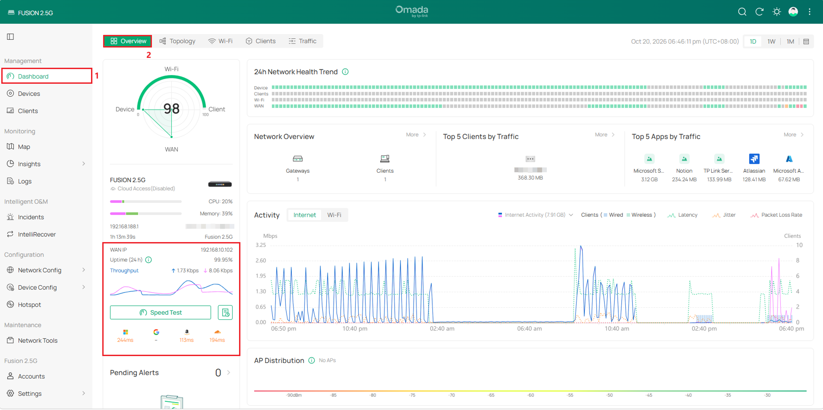Screen dimensions: 823x410
Task: Click the 24h Network Health Trend info icon
Action: (345, 72)
